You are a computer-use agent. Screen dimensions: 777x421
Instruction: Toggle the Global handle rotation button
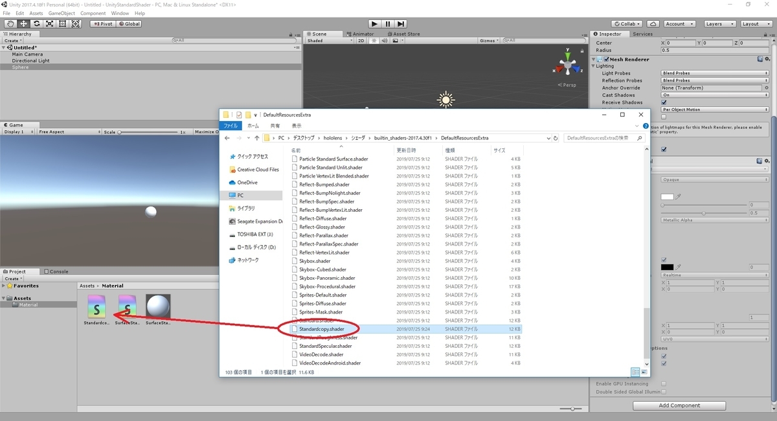click(129, 24)
